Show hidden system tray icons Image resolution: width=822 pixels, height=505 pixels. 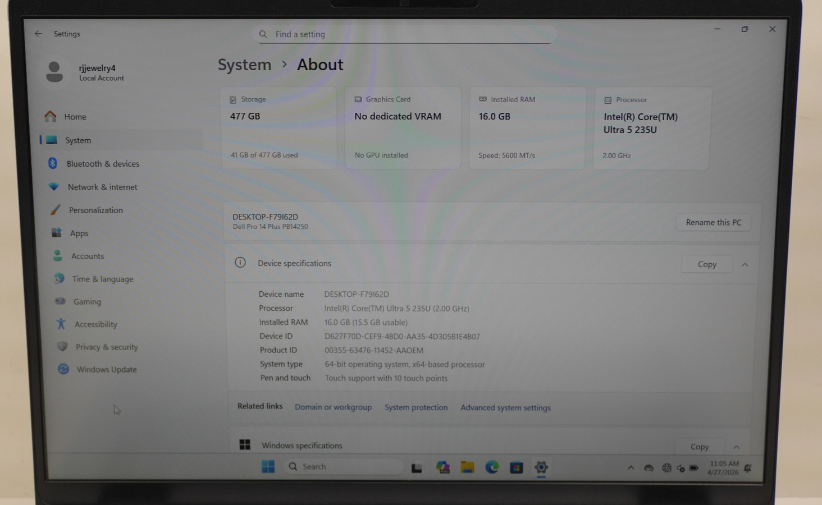coord(631,467)
